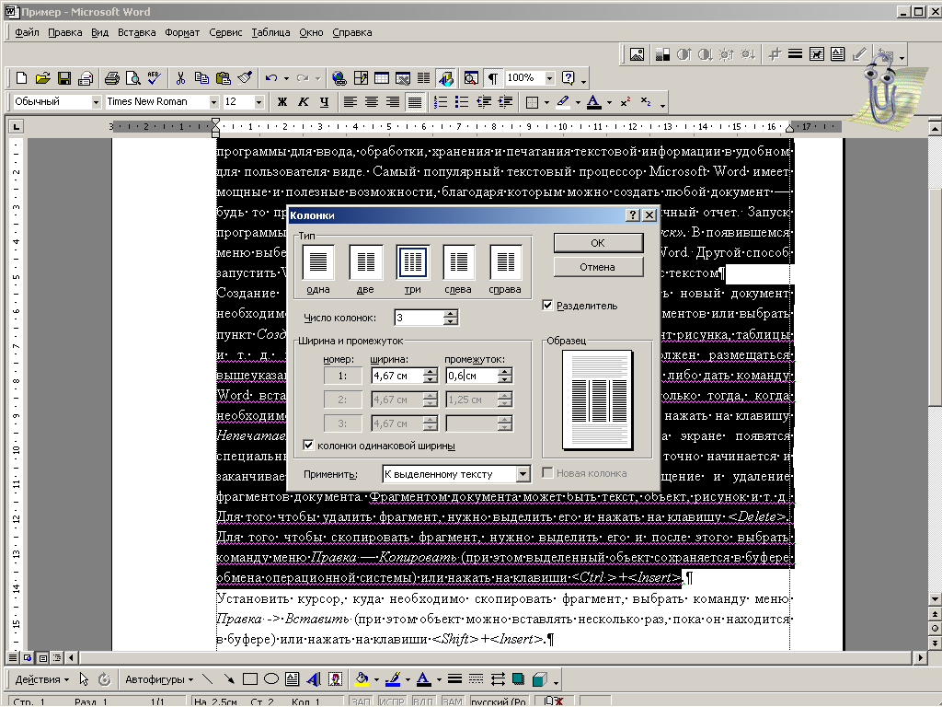The height and width of the screenshot is (707, 942).
Task: Click the Отмена button
Action: coord(598,267)
